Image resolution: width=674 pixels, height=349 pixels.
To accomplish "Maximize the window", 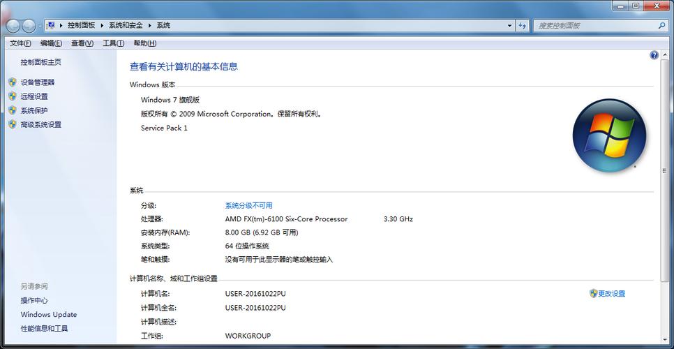I will click(636, 5).
